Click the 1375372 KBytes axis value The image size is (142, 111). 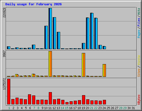[x=4, y=84]
